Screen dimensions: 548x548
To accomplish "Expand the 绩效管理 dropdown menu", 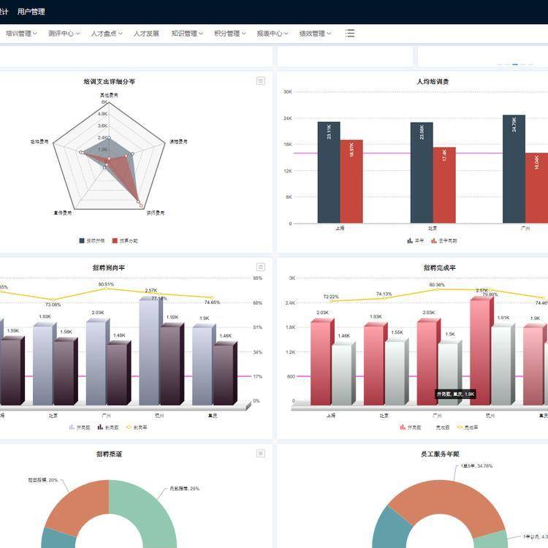I will [315, 34].
